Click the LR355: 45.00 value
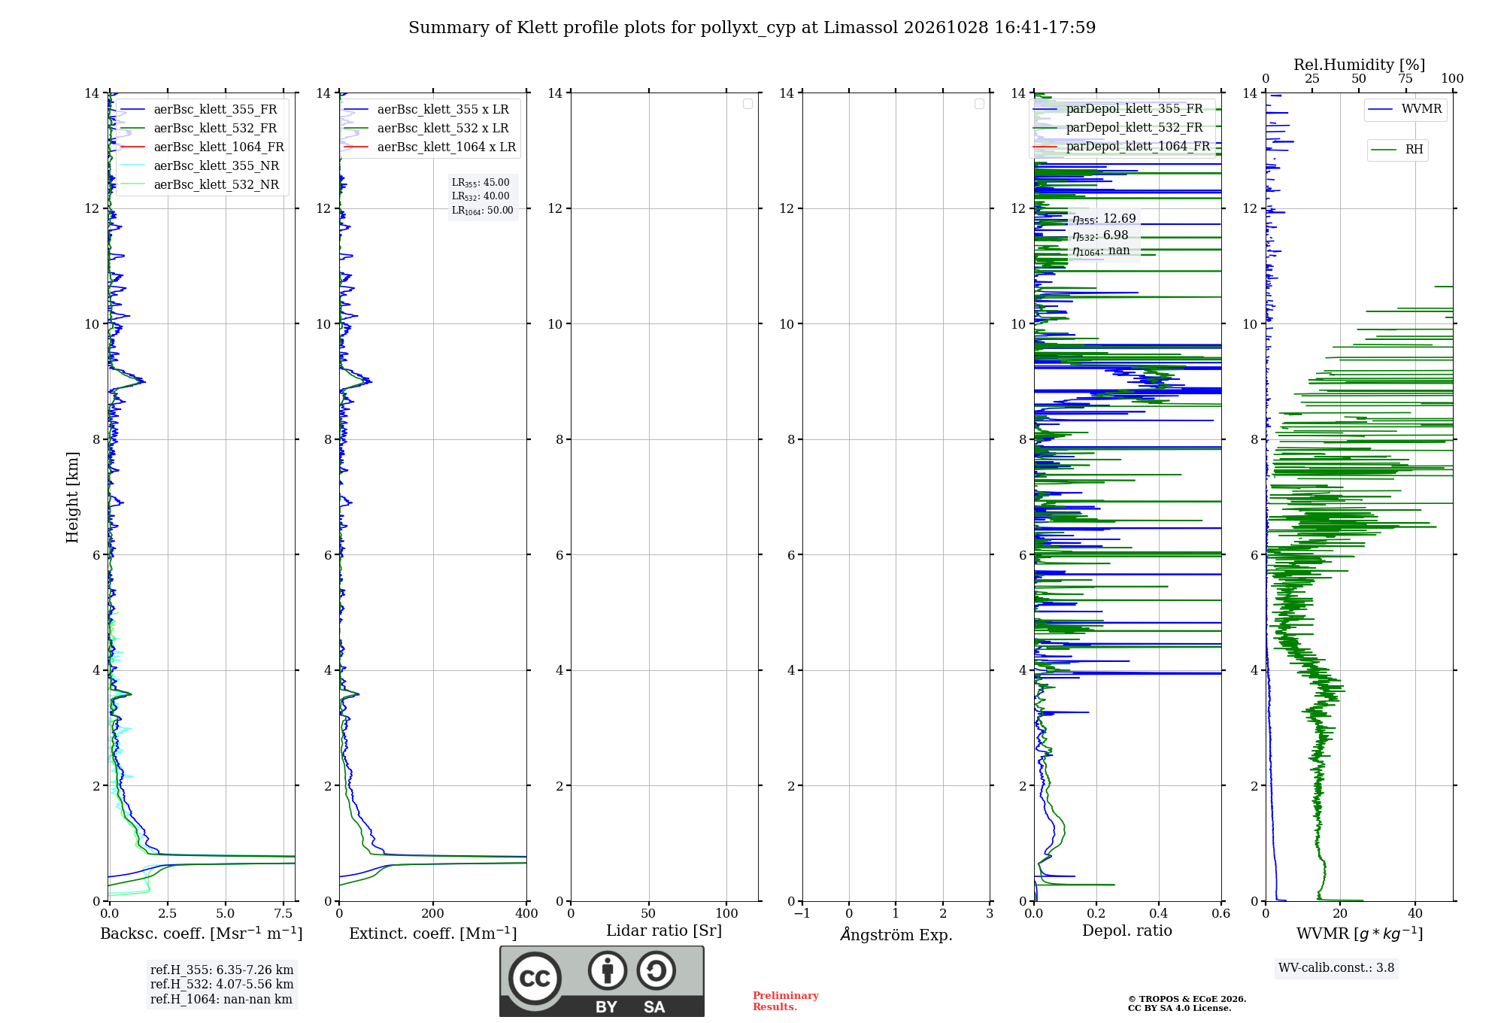This screenshot has height=1023, width=1504. click(481, 183)
